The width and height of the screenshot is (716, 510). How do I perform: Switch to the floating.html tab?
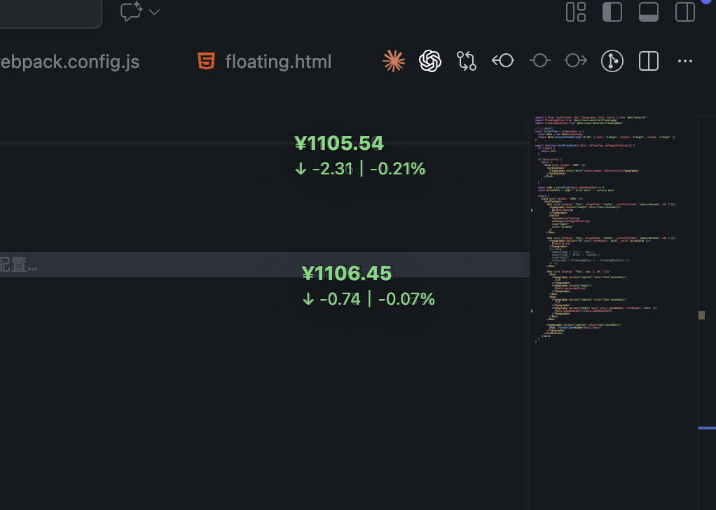coord(277,62)
